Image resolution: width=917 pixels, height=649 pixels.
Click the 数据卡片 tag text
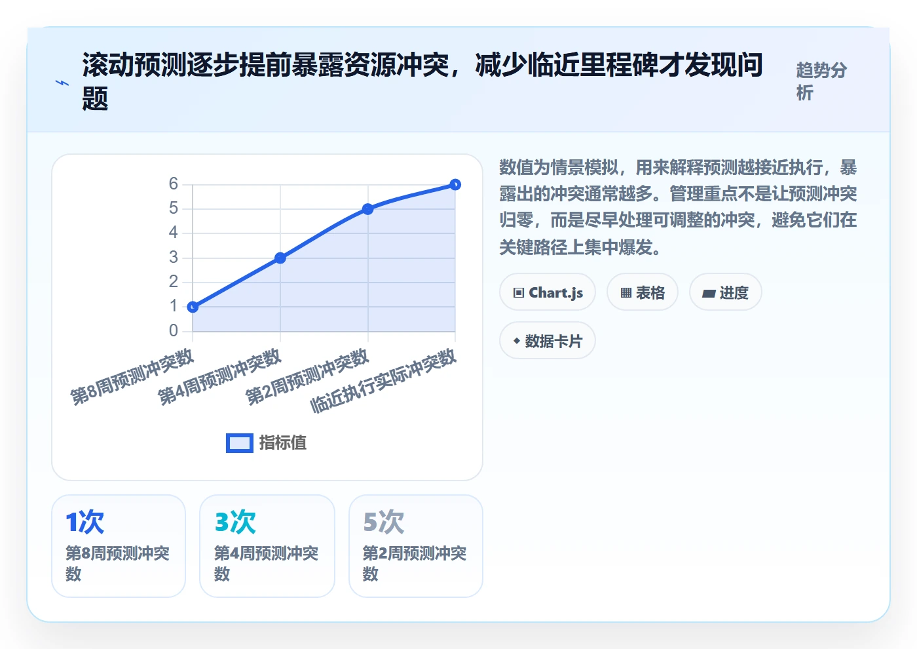(x=553, y=342)
